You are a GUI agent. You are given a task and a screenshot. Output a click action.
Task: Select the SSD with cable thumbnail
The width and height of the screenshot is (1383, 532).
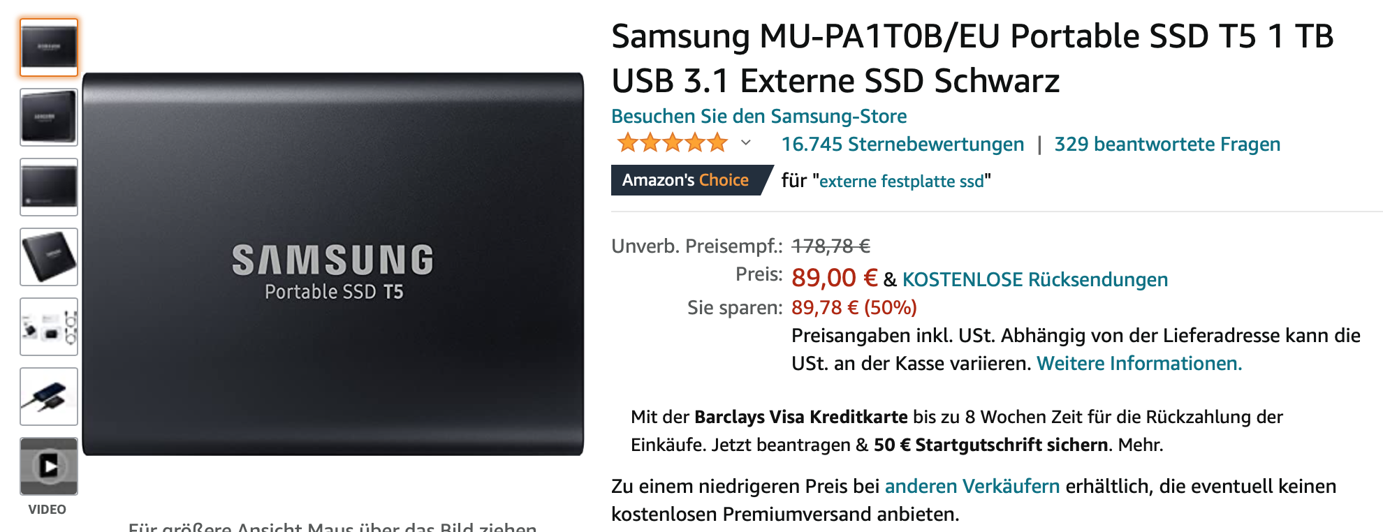coord(49,397)
